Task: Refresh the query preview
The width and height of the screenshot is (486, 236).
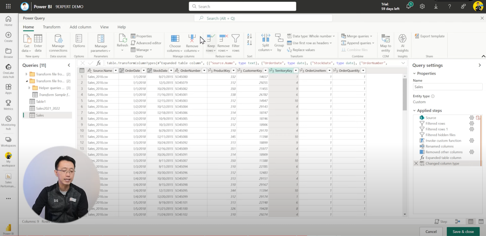Action: point(122,42)
